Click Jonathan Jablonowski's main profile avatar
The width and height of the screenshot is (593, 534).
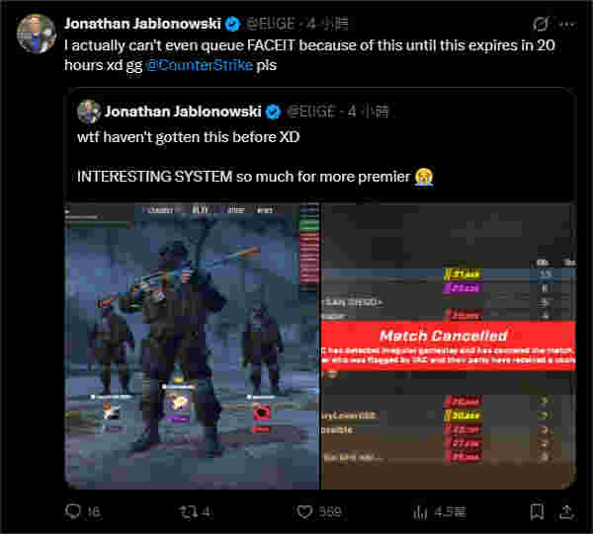click(x=37, y=34)
